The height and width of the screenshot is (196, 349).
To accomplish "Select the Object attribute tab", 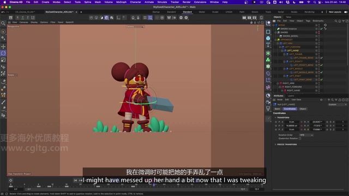I will [x=303, y=109].
